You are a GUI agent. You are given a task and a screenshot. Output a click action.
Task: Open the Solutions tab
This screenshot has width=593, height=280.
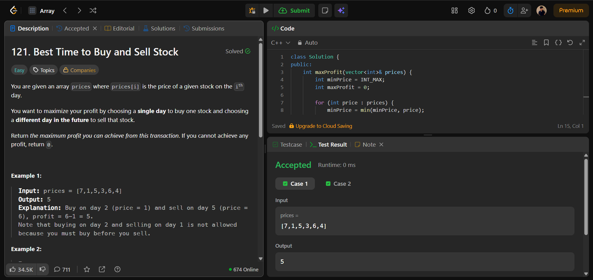tap(159, 29)
